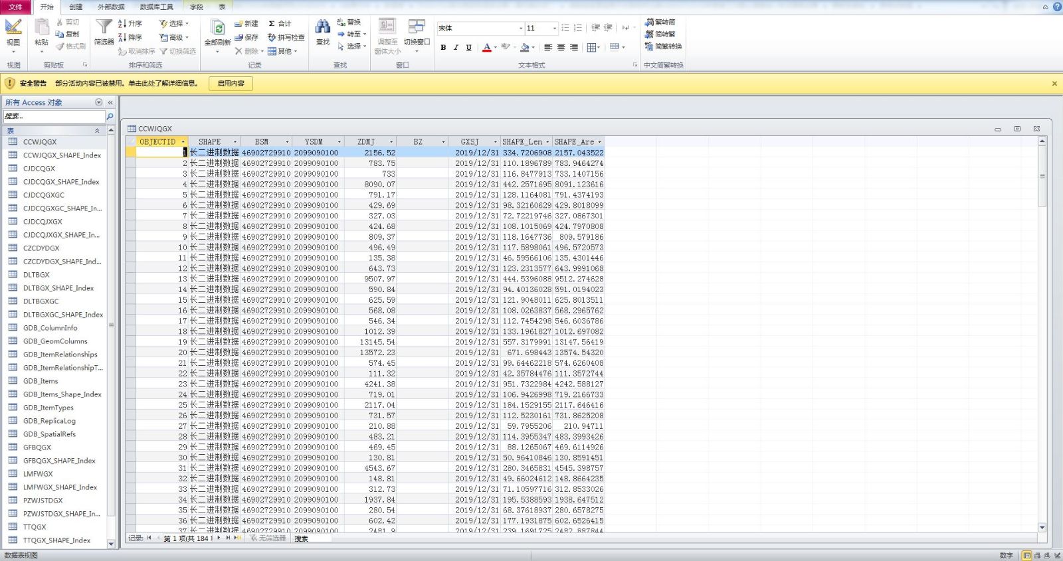The height and width of the screenshot is (561, 1063).
Task: Open the font name 宋体 dropdown
Action: tap(521, 28)
